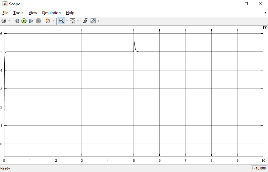Click the Triggers icon
This screenshot has height=172, width=268.
click(x=85, y=21)
